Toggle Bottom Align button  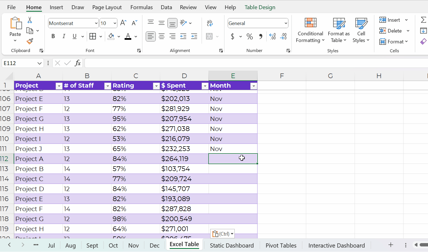coord(172,23)
